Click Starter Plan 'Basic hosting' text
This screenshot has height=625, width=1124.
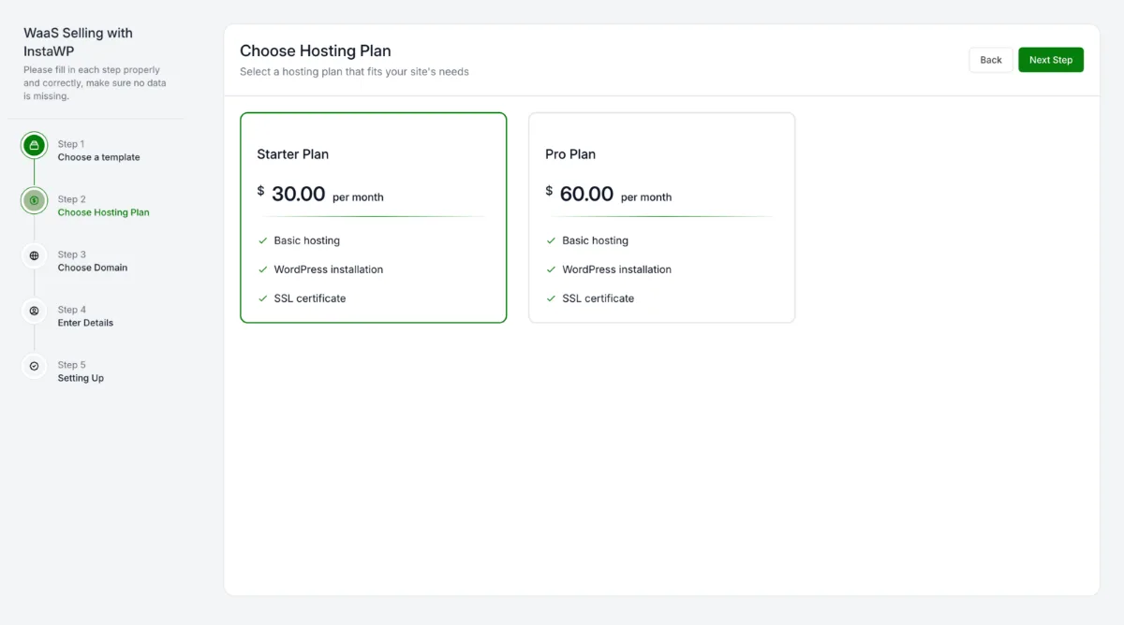[307, 240]
